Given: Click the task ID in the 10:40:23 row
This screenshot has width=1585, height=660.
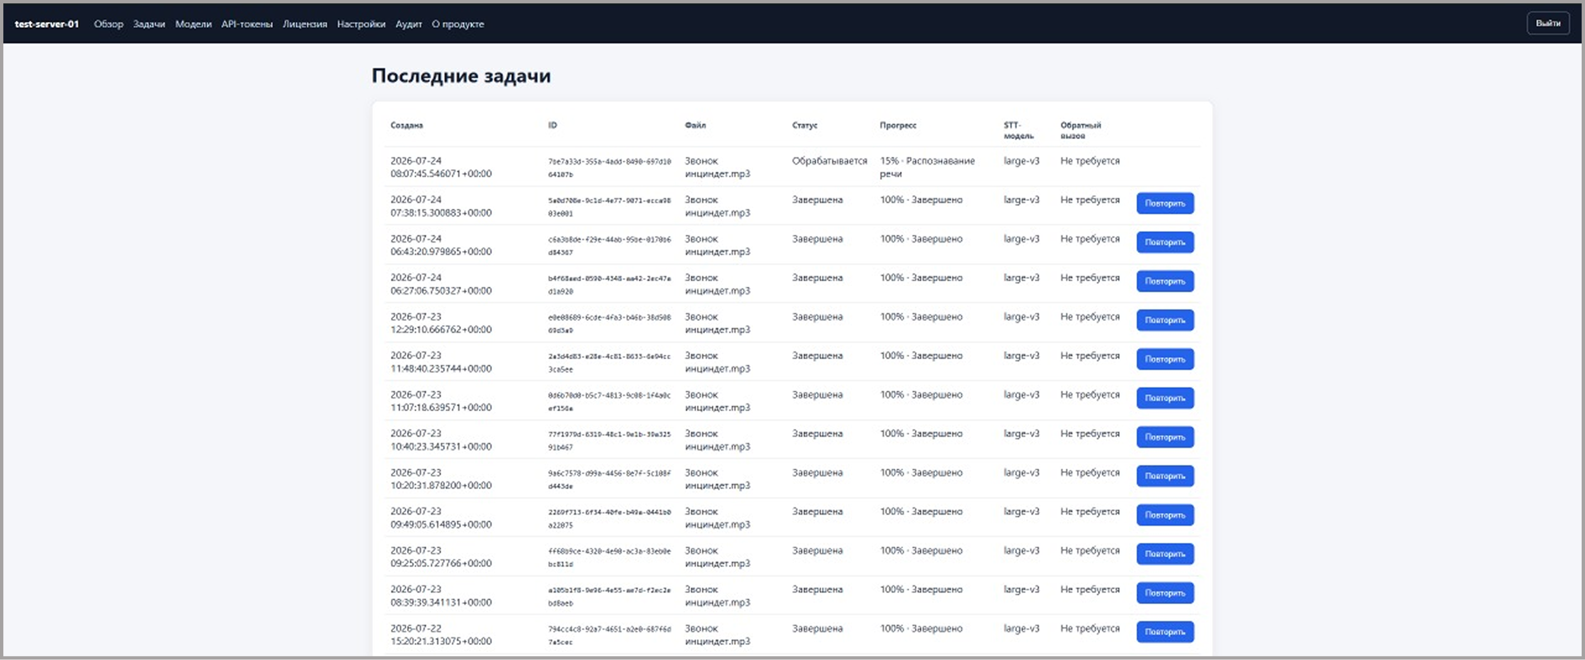Looking at the screenshot, I should (x=609, y=441).
